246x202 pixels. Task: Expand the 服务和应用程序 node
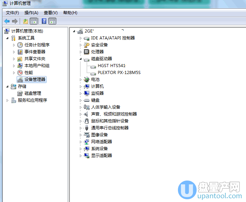[x=7, y=100]
